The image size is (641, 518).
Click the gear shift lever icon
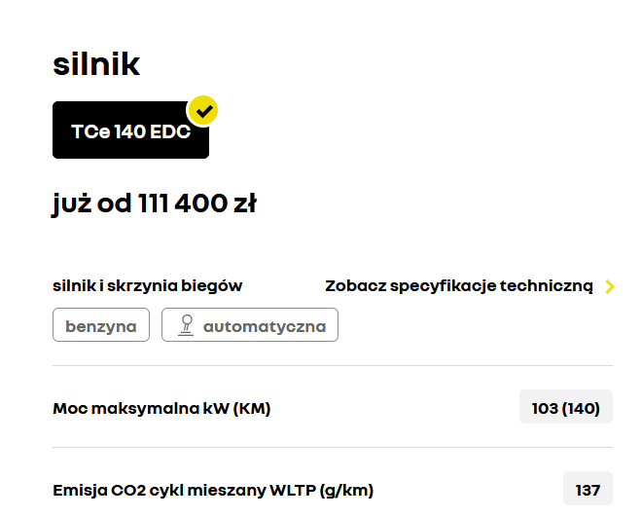pos(185,326)
